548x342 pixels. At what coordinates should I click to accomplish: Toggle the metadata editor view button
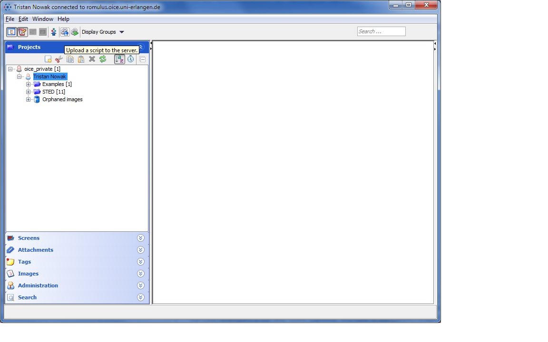22,32
